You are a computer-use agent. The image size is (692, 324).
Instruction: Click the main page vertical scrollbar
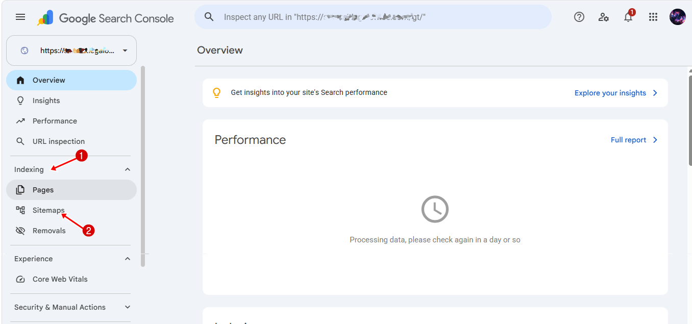(690, 120)
